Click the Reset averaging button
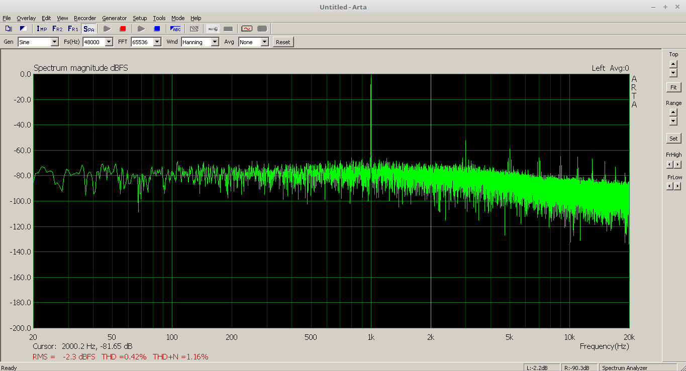Image resolution: width=686 pixels, height=371 pixels. click(283, 42)
